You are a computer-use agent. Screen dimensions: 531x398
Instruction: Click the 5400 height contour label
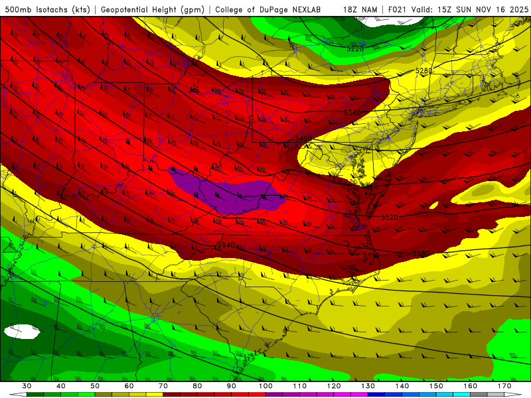303,139
